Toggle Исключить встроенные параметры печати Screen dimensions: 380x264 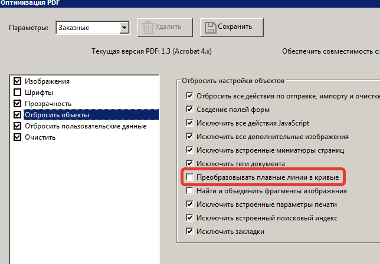189,204
